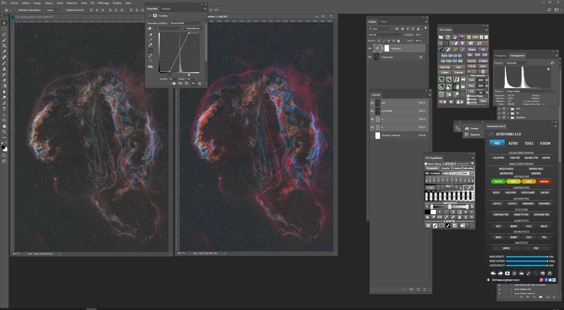Click the Vert value field in Web-Sharpen
Viewport: 564px width, 310px height.
tap(481, 80)
